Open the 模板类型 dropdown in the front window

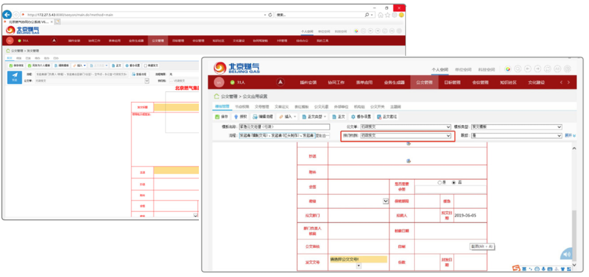(517, 127)
